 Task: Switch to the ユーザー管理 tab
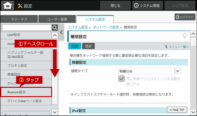(x=57, y=19)
